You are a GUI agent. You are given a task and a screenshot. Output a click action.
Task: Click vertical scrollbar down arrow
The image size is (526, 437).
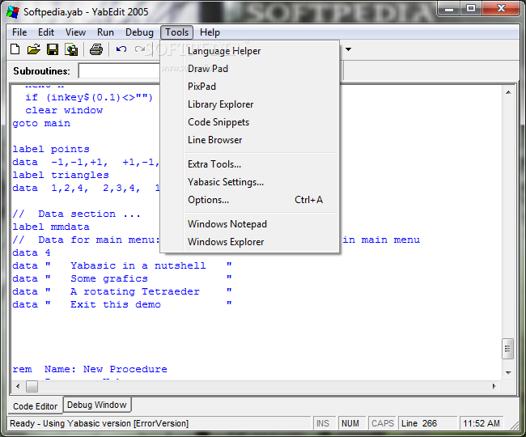point(508,372)
